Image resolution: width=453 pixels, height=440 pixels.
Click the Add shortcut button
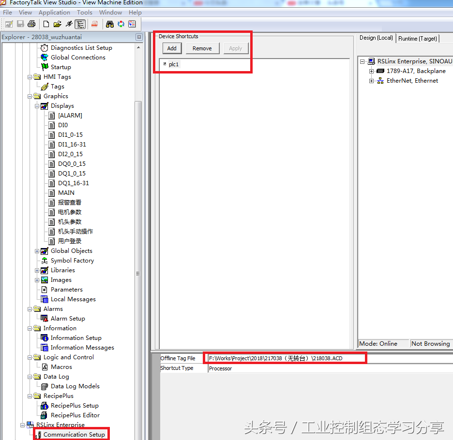[172, 48]
